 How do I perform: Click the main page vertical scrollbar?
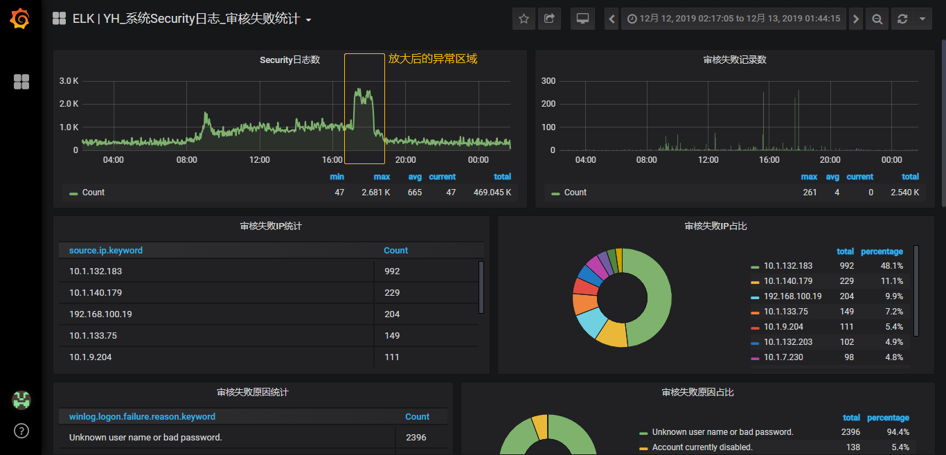point(943,123)
